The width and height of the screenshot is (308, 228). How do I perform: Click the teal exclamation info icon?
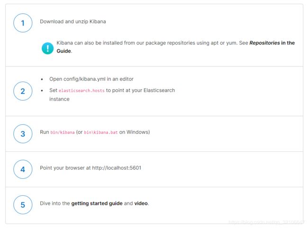click(x=47, y=48)
